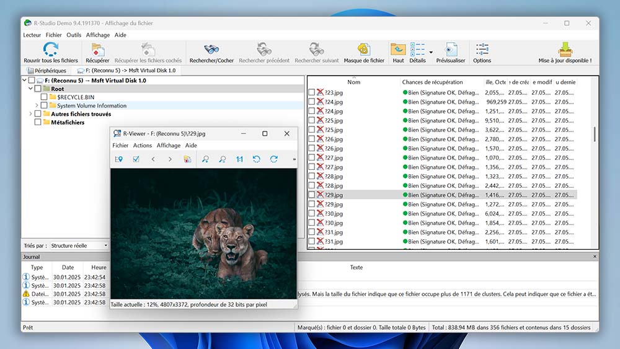This screenshot has height=349, width=620.
Task: Click Rouvrir tous les fichiers icon
Action: click(51, 50)
